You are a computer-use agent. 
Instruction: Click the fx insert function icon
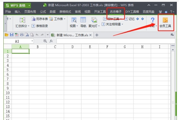click(51, 41)
